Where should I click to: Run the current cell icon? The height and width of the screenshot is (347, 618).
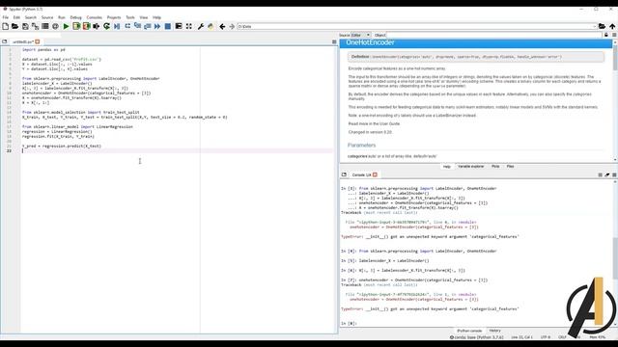point(76,26)
